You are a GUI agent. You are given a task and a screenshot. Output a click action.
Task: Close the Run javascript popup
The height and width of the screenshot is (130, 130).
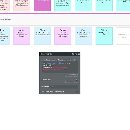[79, 54]
